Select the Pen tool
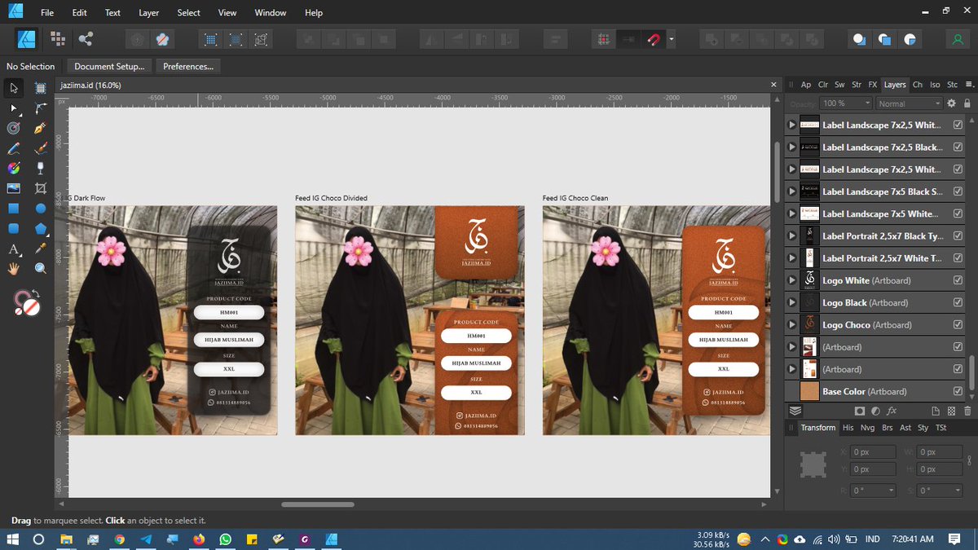The width and height of the screenshot is (978, 550). coord(40,128)
